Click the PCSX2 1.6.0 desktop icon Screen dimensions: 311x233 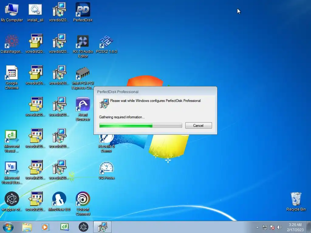coord(106,44)
